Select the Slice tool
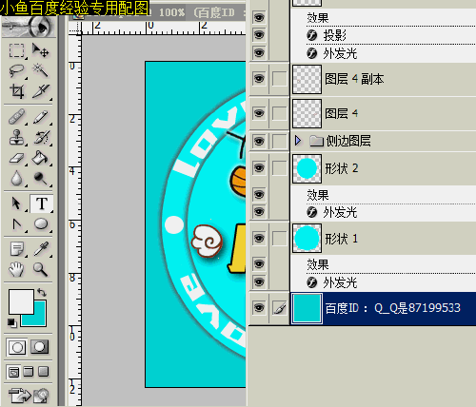 41,91
